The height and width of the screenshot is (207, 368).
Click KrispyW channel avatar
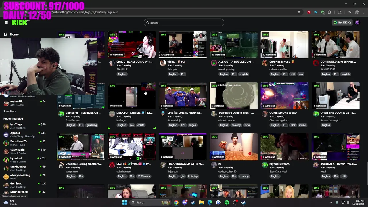coord(163,63)
